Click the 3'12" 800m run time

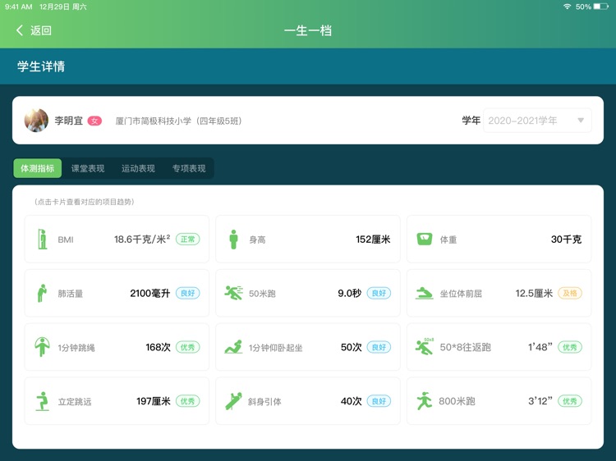[x=540, y=401]
